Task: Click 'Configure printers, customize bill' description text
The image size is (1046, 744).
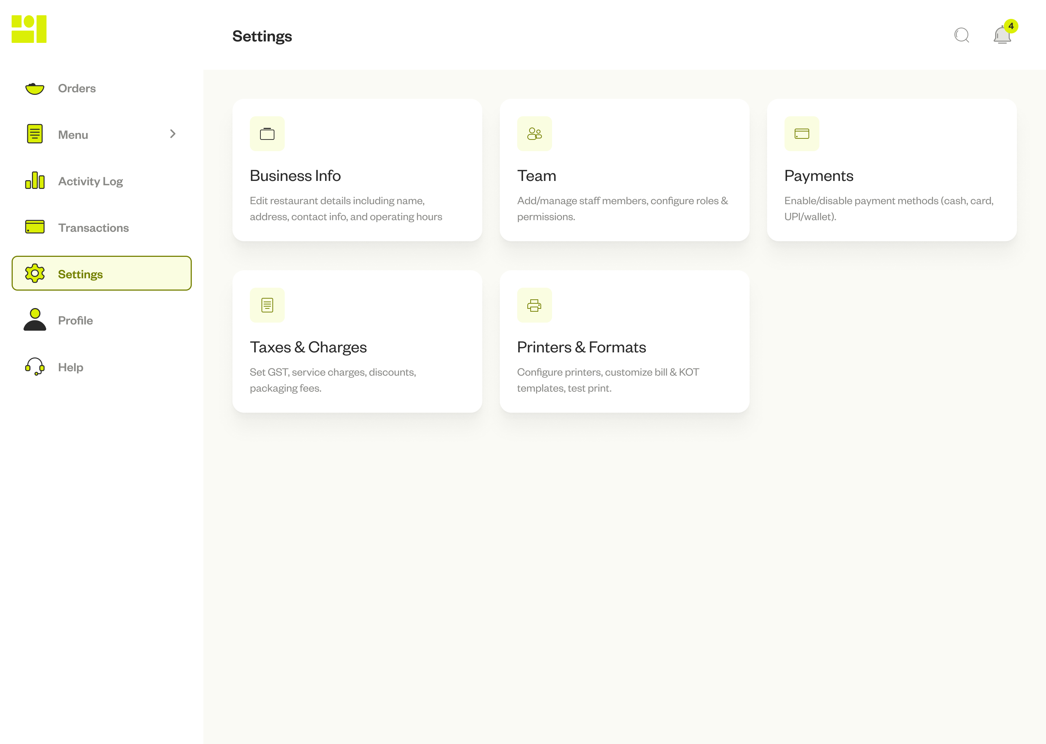Action: coord(608,380)
